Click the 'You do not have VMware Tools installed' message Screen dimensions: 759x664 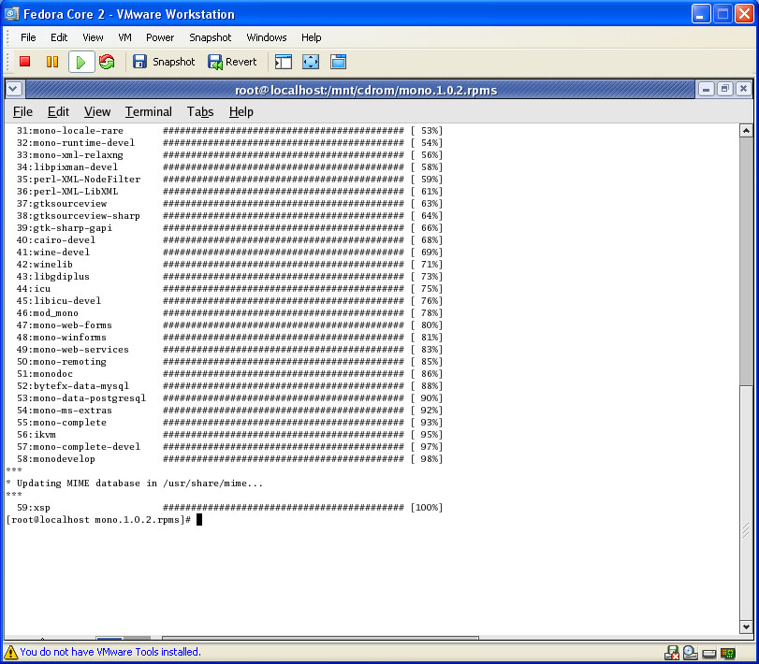click(x=109, y=652)
